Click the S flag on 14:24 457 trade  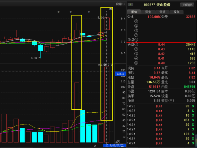pos(193,120)
